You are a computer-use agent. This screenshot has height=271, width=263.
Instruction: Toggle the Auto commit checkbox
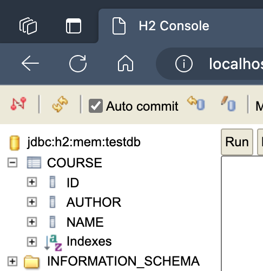tap(96, 106)
